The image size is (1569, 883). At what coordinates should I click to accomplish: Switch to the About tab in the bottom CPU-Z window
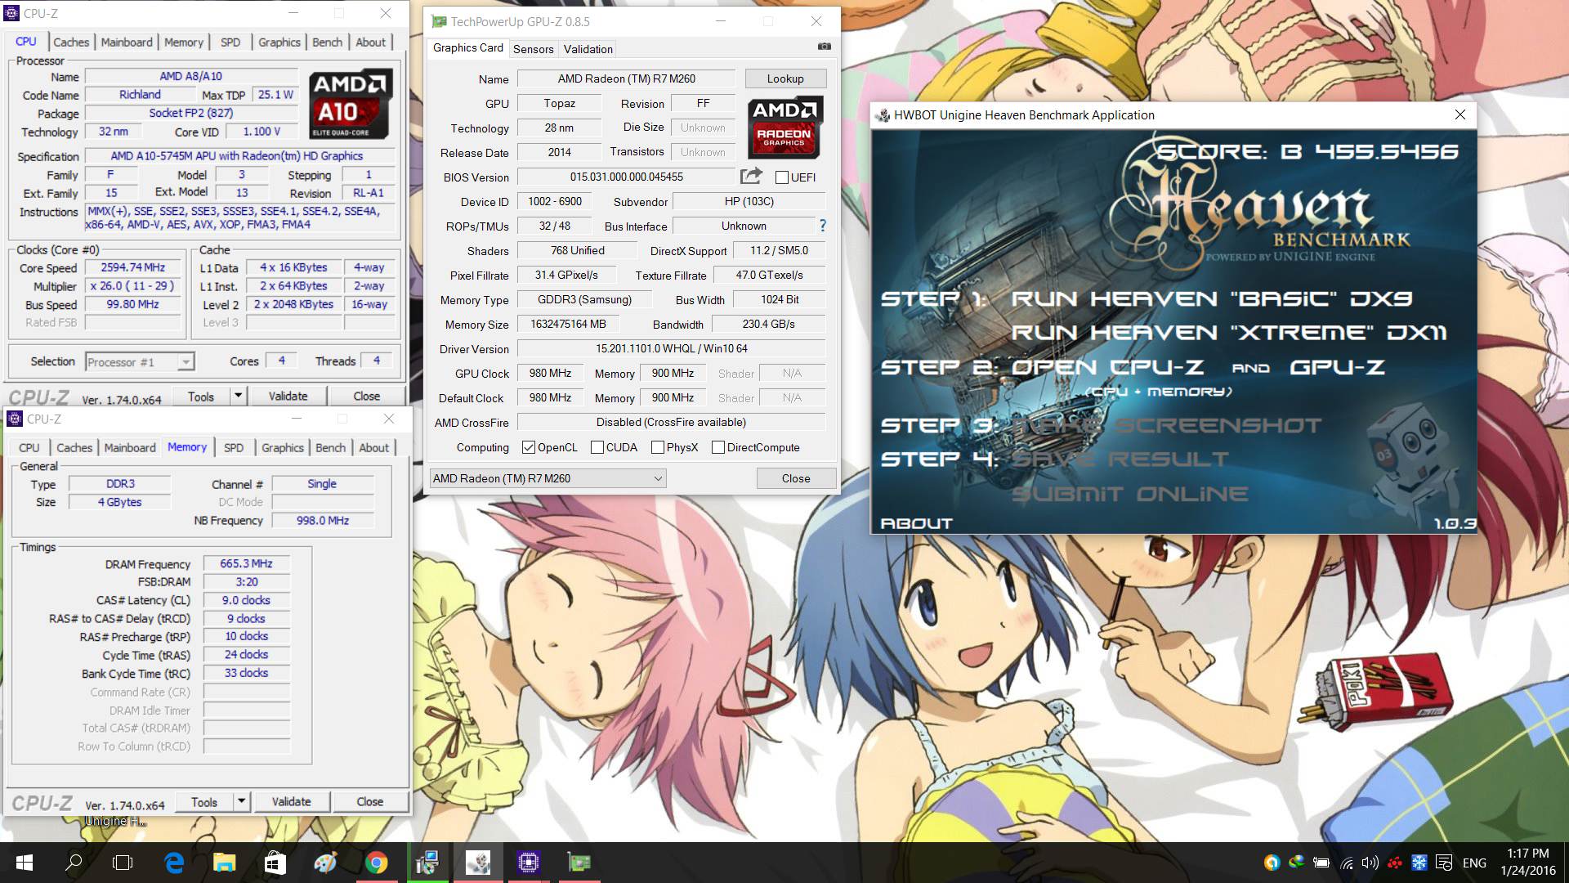coord(374,447)
